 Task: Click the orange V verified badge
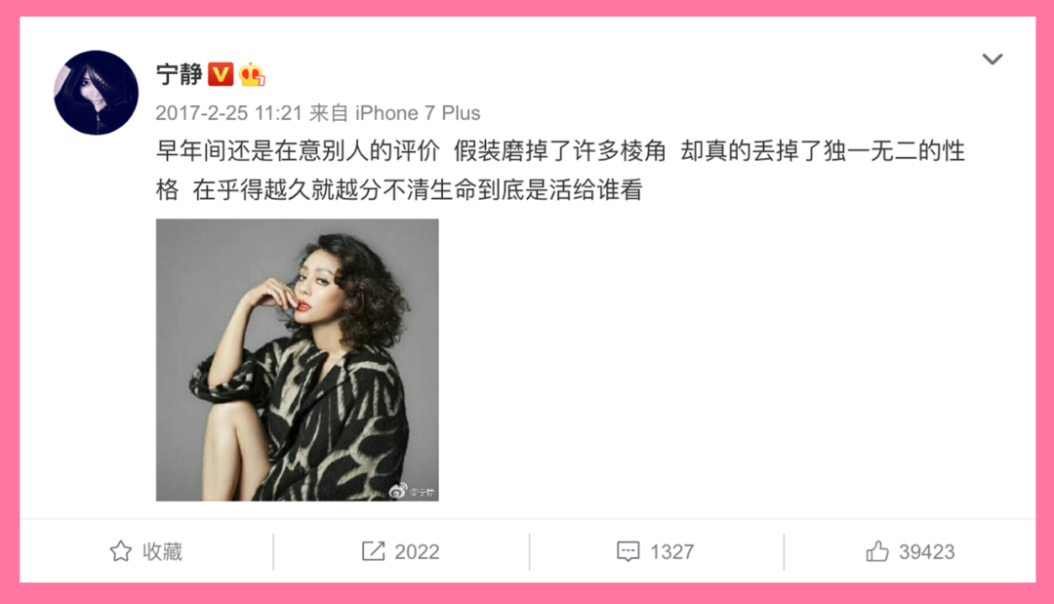tap(220, 74)
